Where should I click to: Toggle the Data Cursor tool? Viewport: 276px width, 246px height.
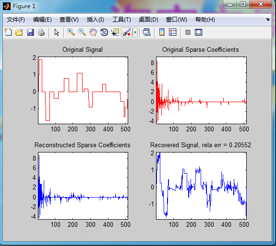click(115, 32)
